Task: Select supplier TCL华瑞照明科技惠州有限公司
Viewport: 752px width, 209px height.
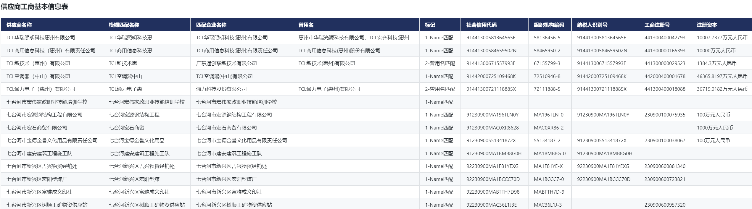Action: [41, 38]
